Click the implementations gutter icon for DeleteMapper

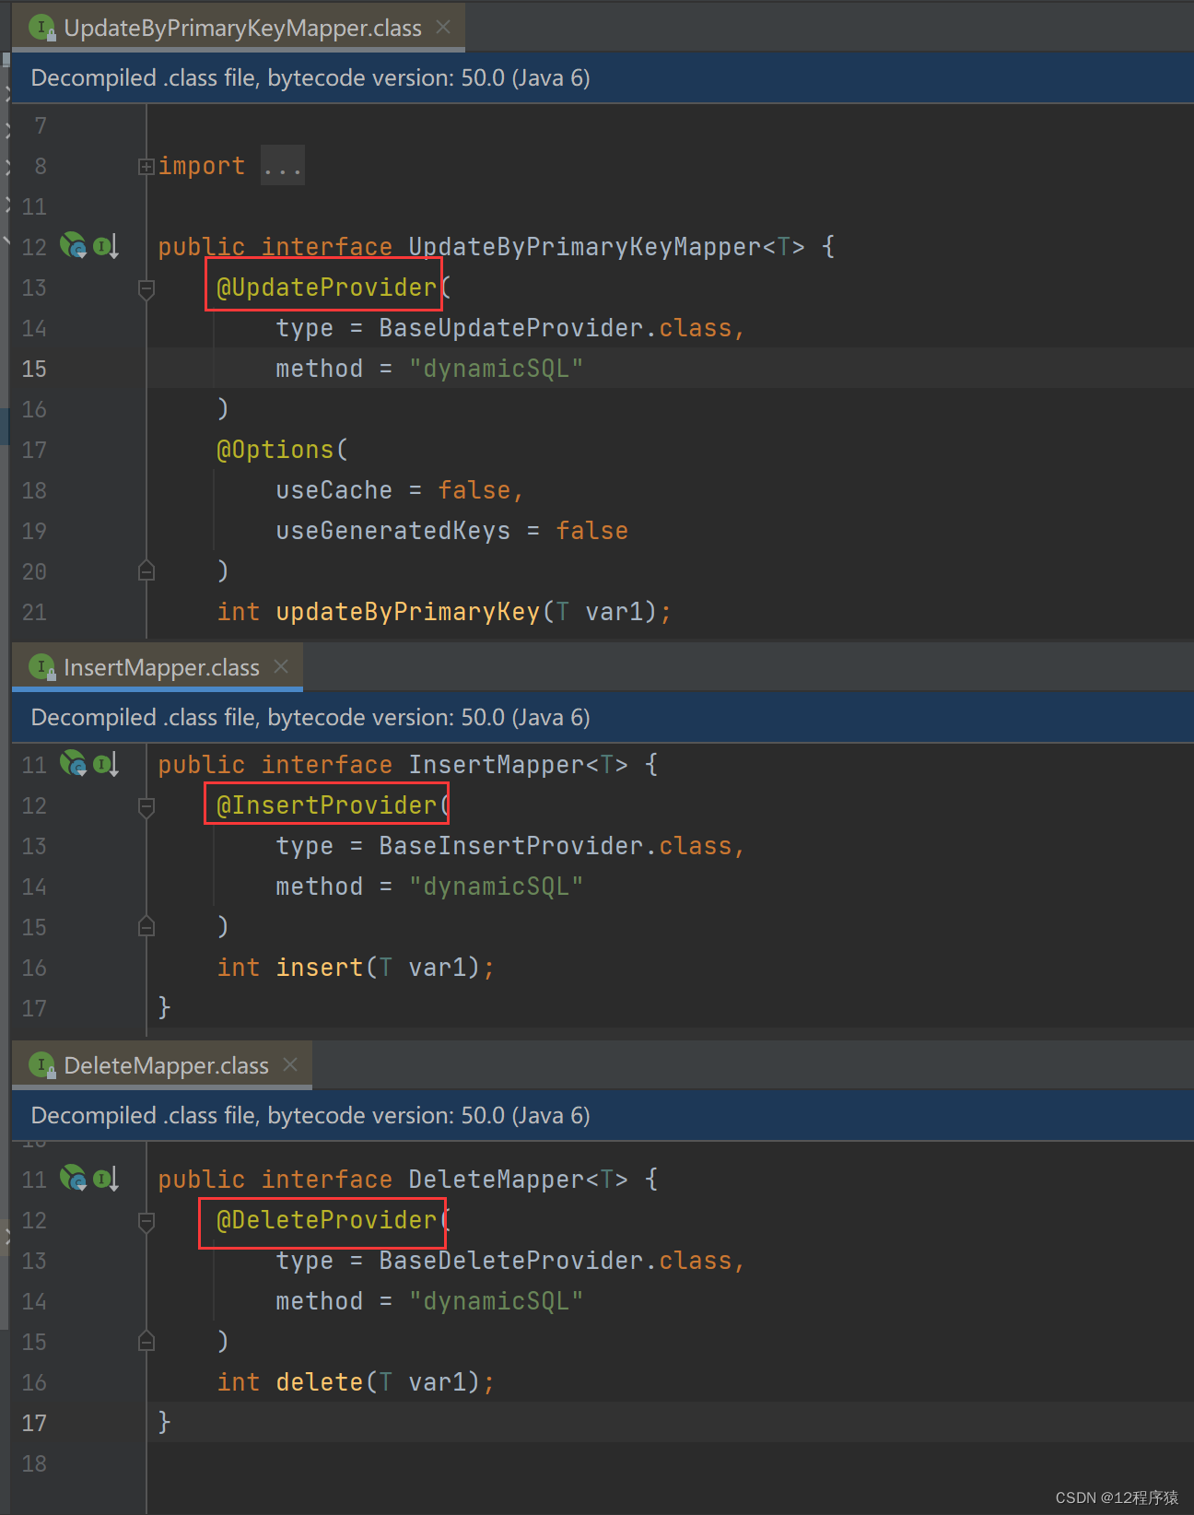[105, 1179]
